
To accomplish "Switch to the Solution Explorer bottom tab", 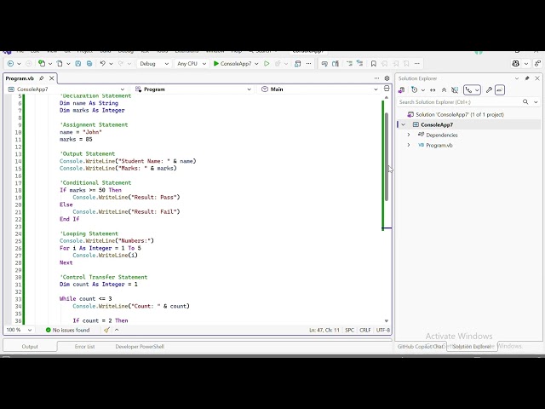I will tap(472, 347).
